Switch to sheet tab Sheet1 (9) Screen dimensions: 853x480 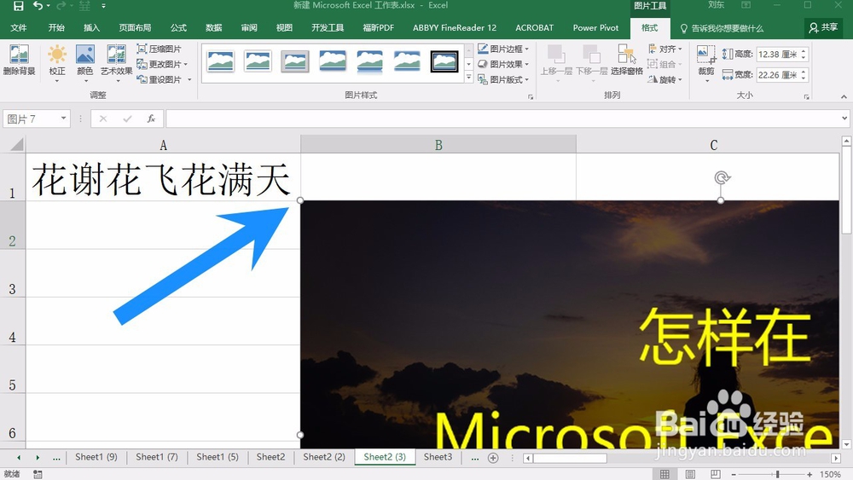pyautogui.click(x=96, y=457)
